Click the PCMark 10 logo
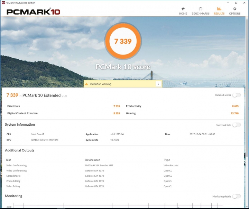The height and width of the screenshot is (209, 249). click(x=33, y=11)
